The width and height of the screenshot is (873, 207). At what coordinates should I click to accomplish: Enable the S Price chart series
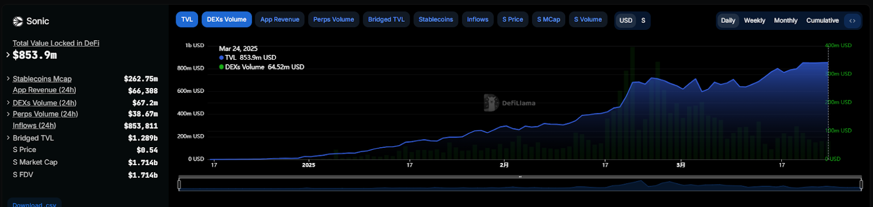coord(513,20)
